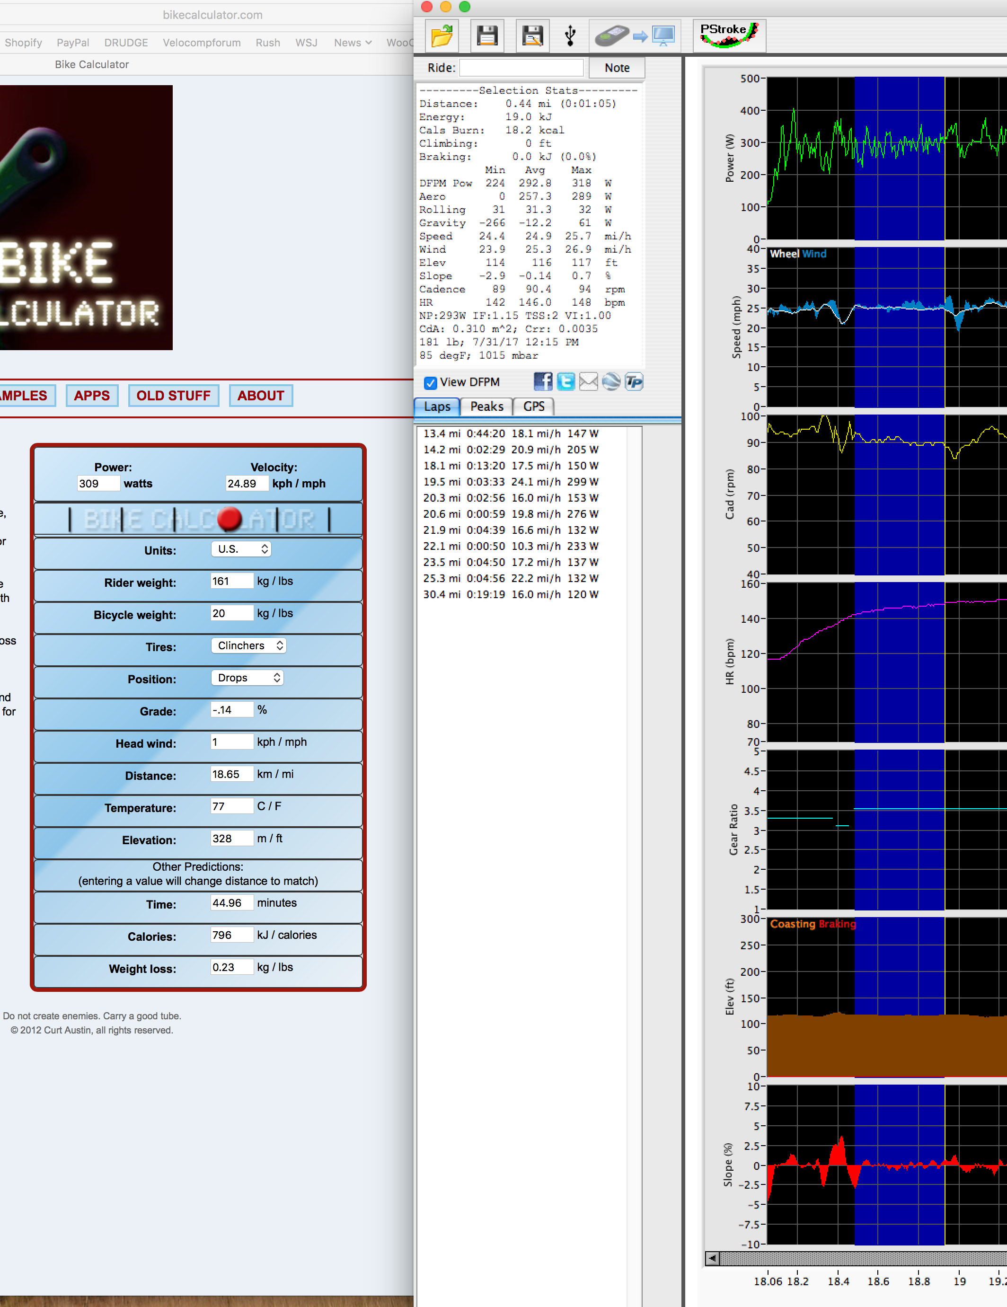Click the Distance field showing 18.65
The width and height of the screenshot is (1007, 1307).
(x=232, y=774)
